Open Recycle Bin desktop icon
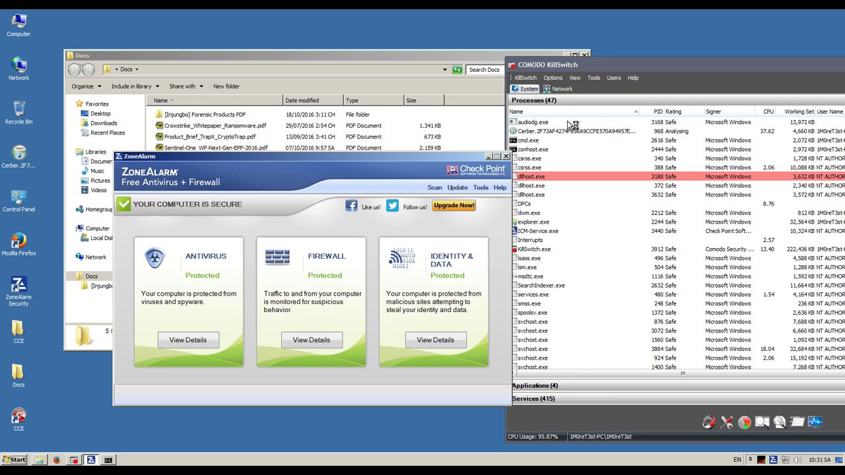The width and height of the screenshot is (845, 475). tap(18, 113)
